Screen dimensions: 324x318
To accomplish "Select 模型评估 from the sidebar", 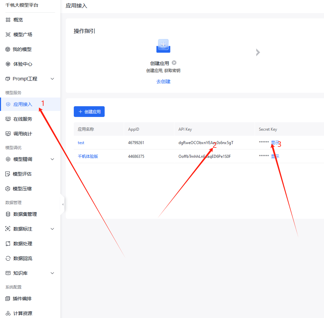I will click(x=22, y=174).
